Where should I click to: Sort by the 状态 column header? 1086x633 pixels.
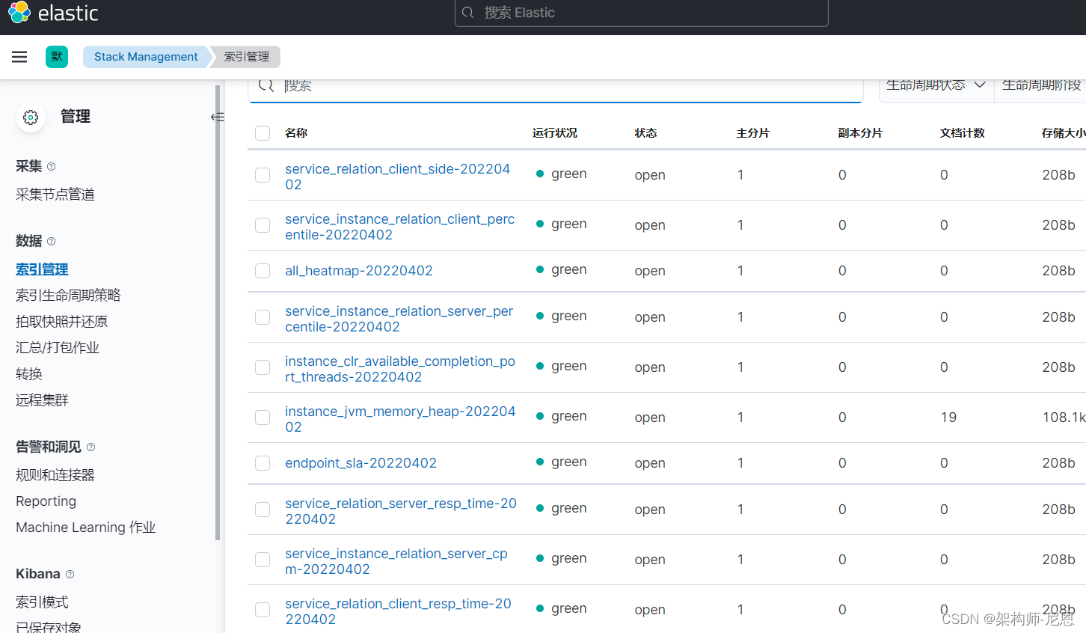click(645, 133)
